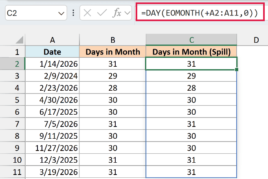Click the Days in Month header cell
The height and width of the screenshot is (179, 268).
[113, 52]
